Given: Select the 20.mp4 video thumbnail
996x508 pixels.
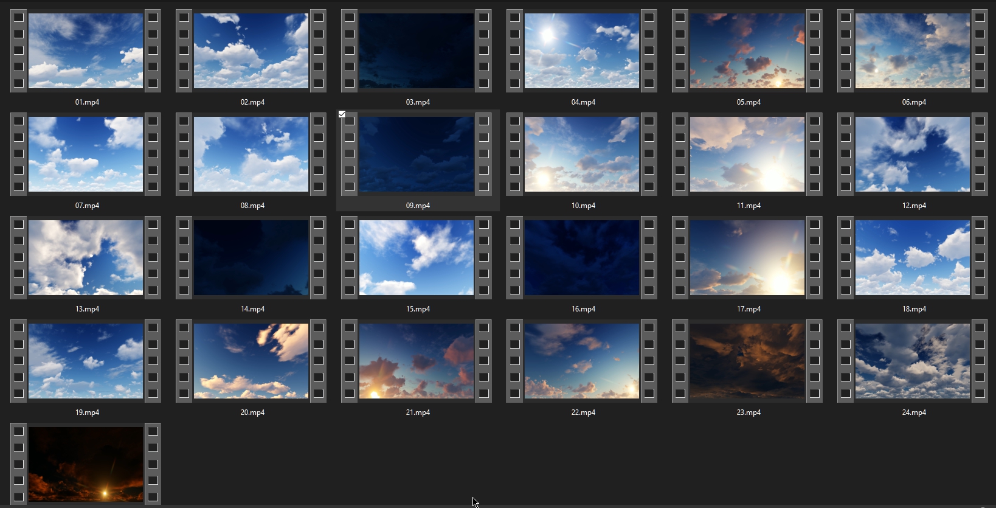Looking at the screenshot, I should 251,361.
